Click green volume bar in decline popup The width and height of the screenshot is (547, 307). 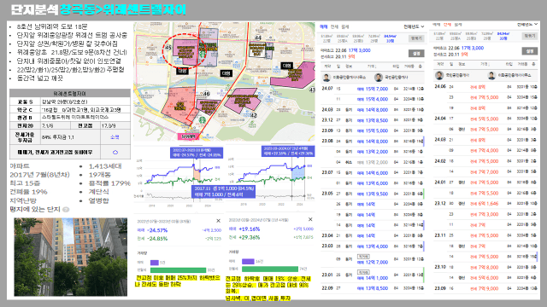pos(178,270)
